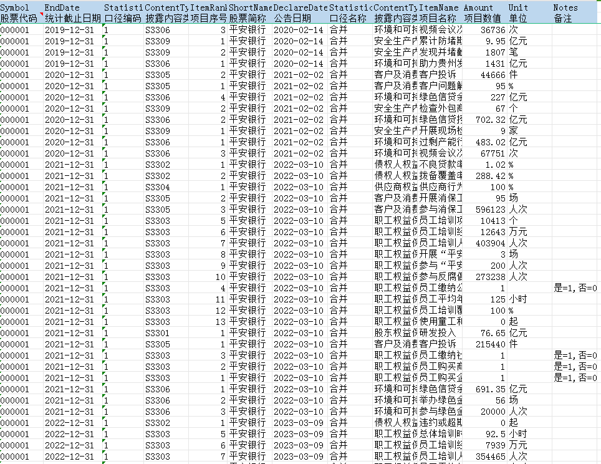Select amount cell 691.35

click(x=485, y=389)
